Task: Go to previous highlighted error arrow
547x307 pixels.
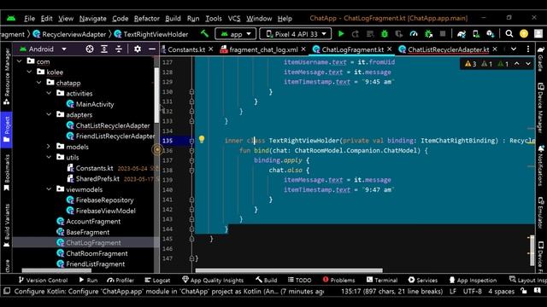Action: click(x=516, y=64)
